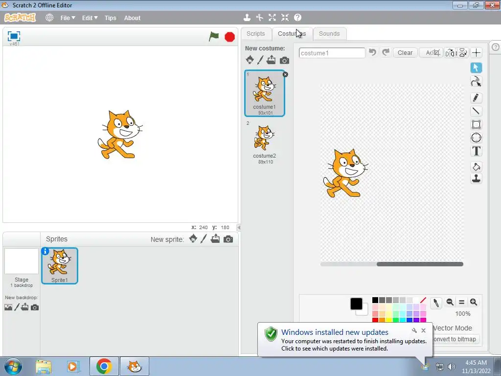The width and height of the screenshot is (501, 376).
Task: Open Chrome from the taskbar
Action: [x=104, y=366]
